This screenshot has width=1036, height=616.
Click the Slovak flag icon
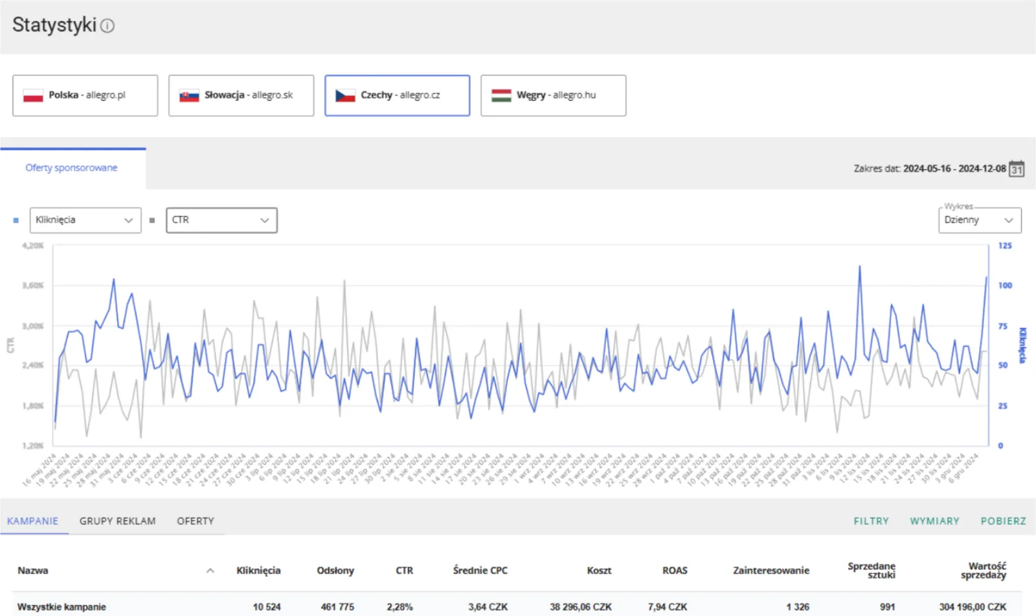point(189,96)
